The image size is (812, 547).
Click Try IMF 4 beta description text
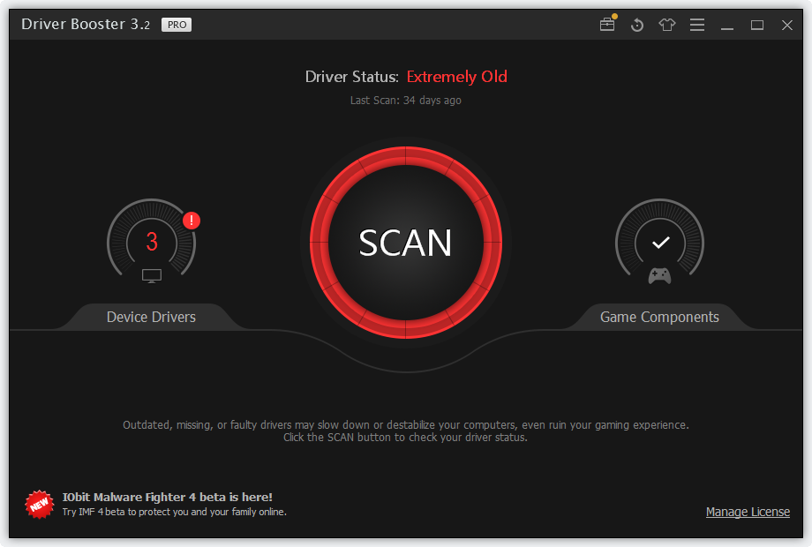tap(174, 512)
